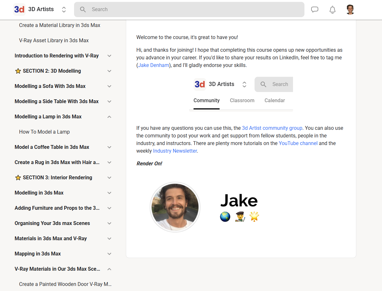Open the 3d Artist community group link
Screen dimensions: 382x291
(x=272, y=128)
